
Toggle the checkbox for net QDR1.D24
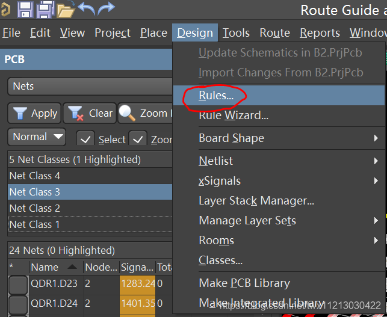(x=18, y=305)
